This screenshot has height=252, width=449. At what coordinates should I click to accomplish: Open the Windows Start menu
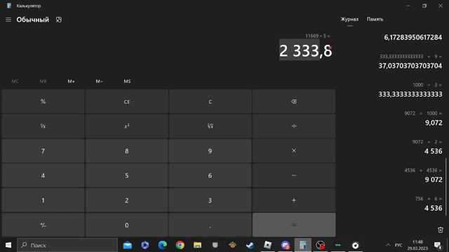pyautogui.click(x=8, y=245)
